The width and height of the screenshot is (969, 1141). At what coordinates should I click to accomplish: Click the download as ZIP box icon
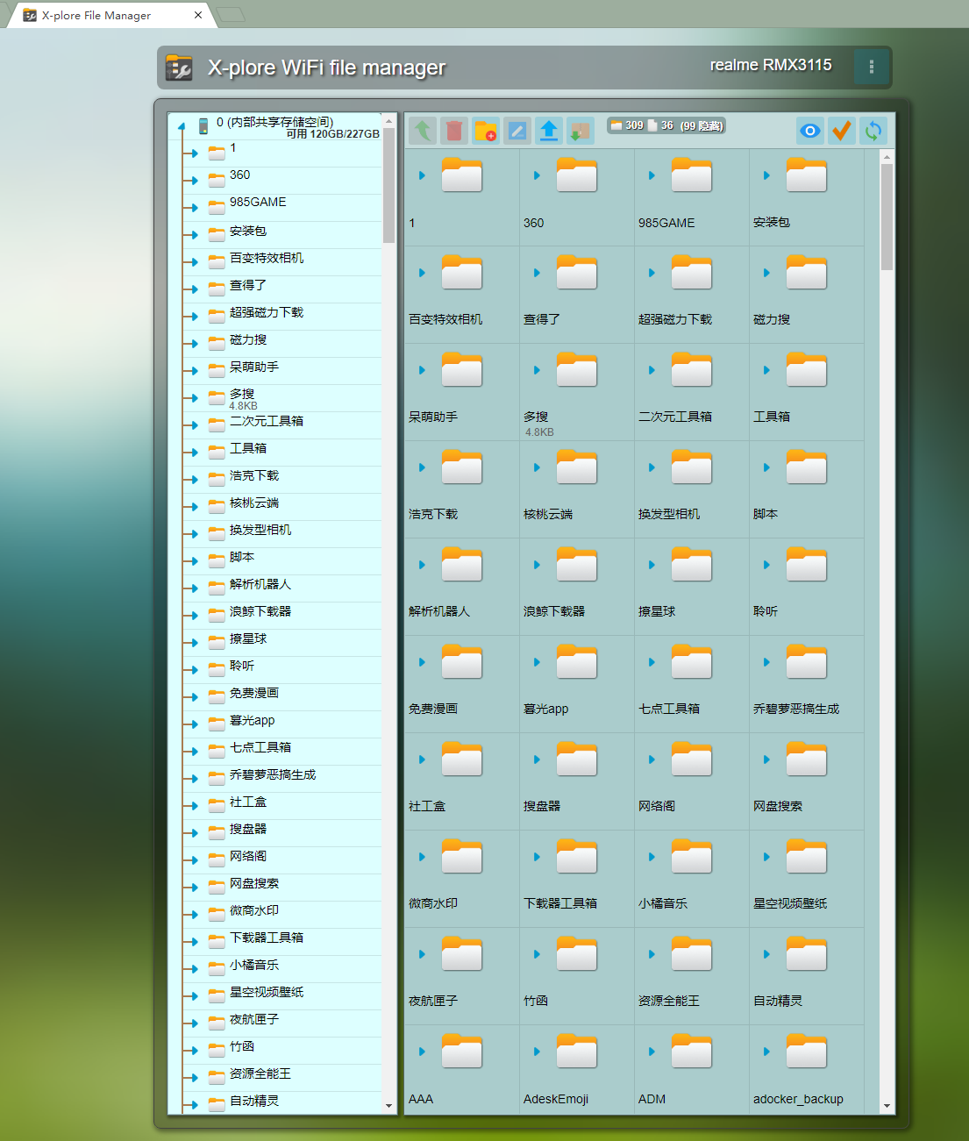pos(581,131)
